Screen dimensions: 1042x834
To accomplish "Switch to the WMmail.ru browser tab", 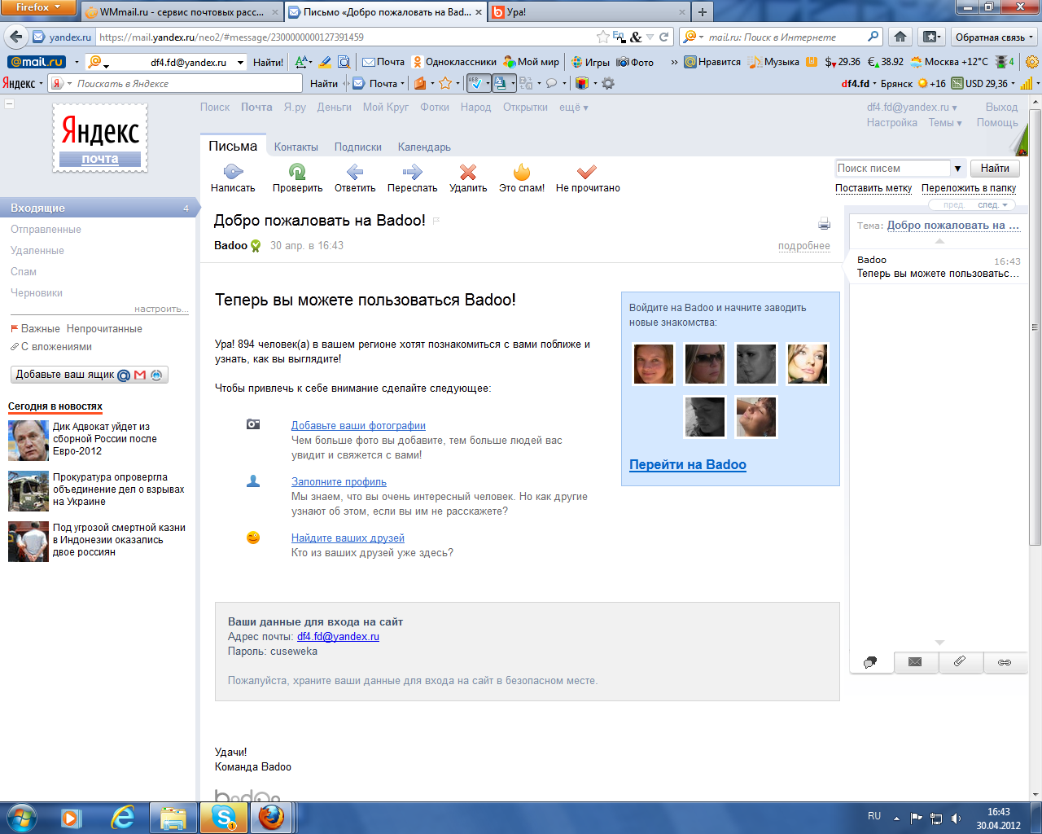I will point(182,12).
